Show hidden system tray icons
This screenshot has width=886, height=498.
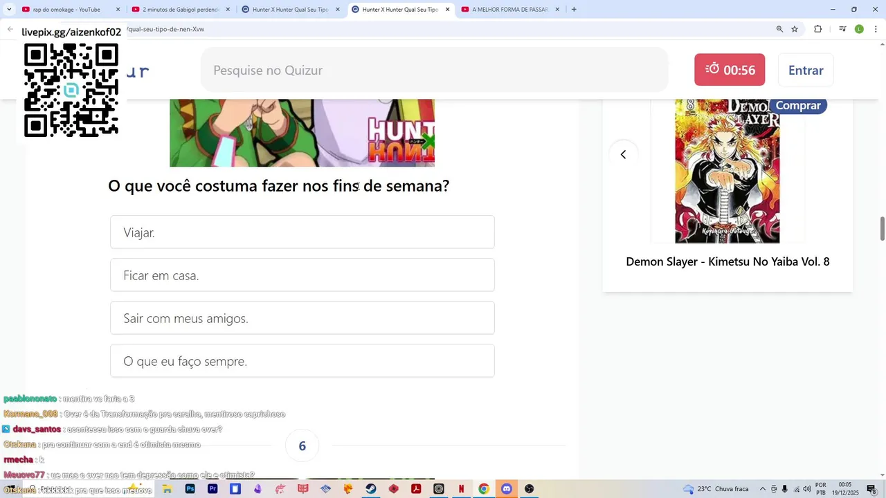click(x=763, y=489)
